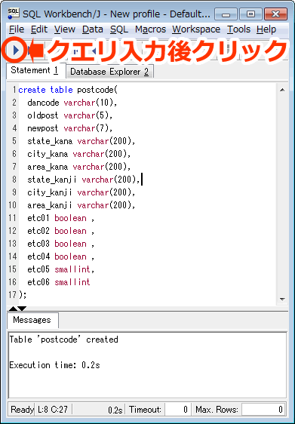Click the 'create table postcode(' line
Viewport: 295px width, 424px height.
[68, 90]
